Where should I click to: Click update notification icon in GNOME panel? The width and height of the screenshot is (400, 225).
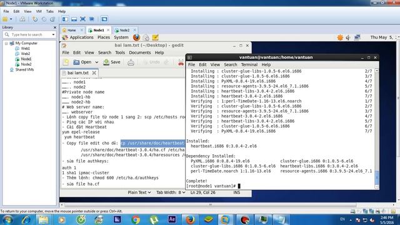click(x=340, y=37)
